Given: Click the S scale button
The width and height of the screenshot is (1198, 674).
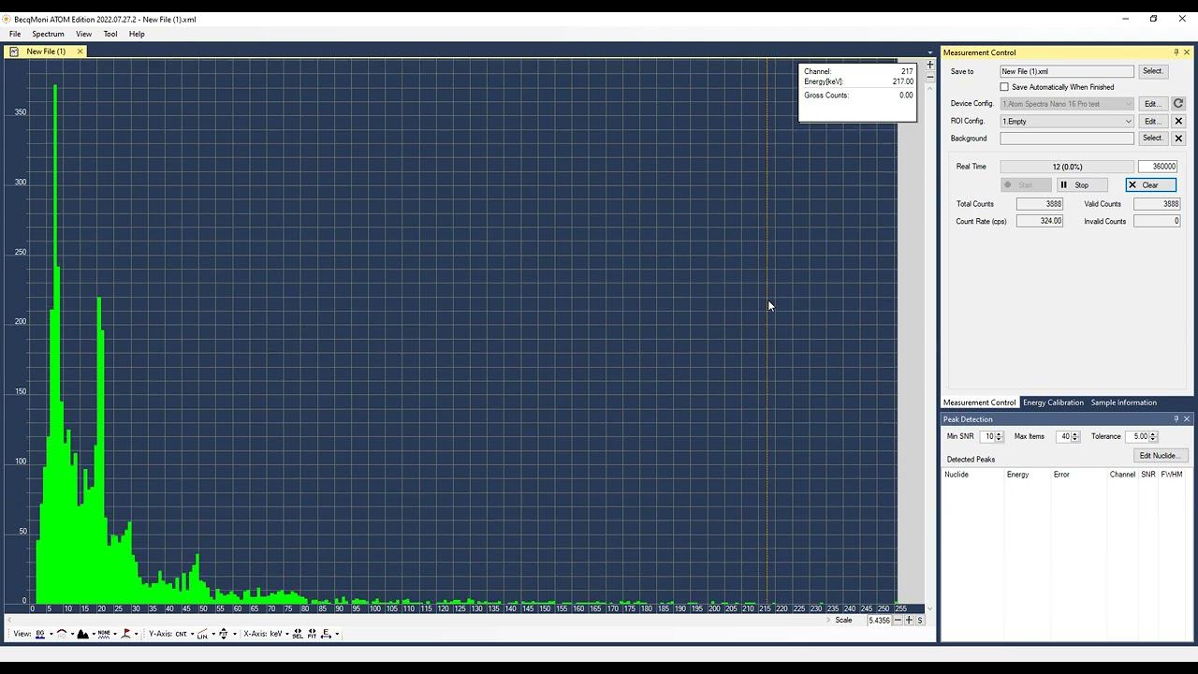Looking at the screenshot, I should tap(920, 621).
